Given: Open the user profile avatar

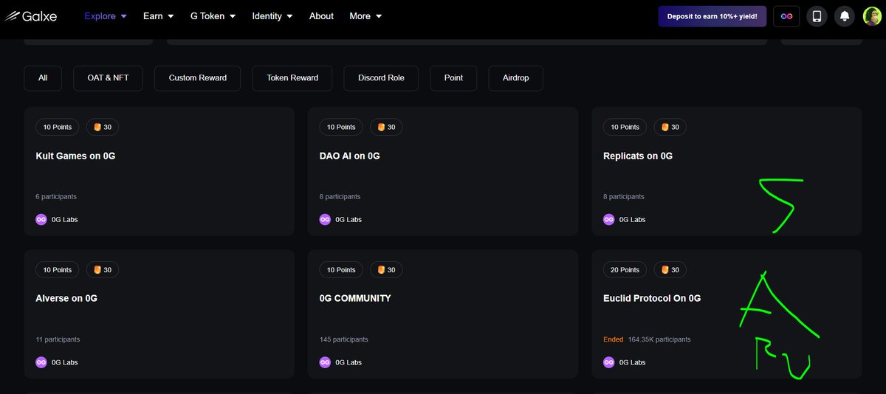Looking at the screenshot, I should 872,15.
